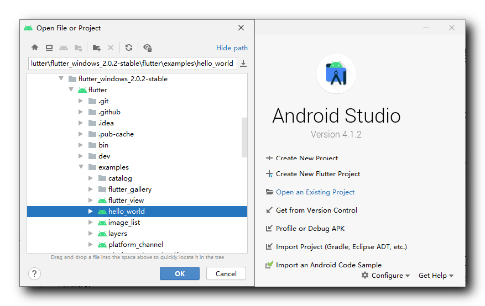This screenshot has height=306, width=485.
Task: Select the .github folder name
Action: [109, 112]
